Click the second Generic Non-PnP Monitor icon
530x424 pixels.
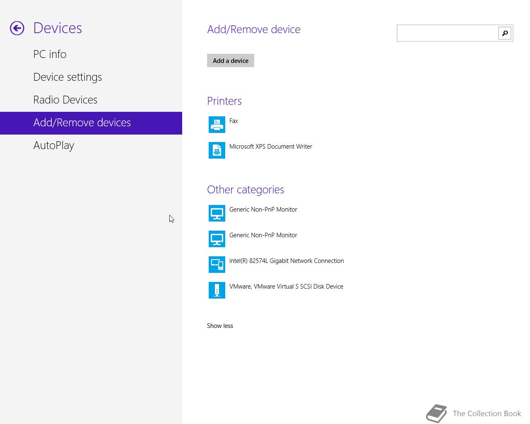217,239
